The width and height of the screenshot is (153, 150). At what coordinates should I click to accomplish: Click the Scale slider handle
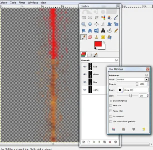pyautogui.click(x=130, y=96)
